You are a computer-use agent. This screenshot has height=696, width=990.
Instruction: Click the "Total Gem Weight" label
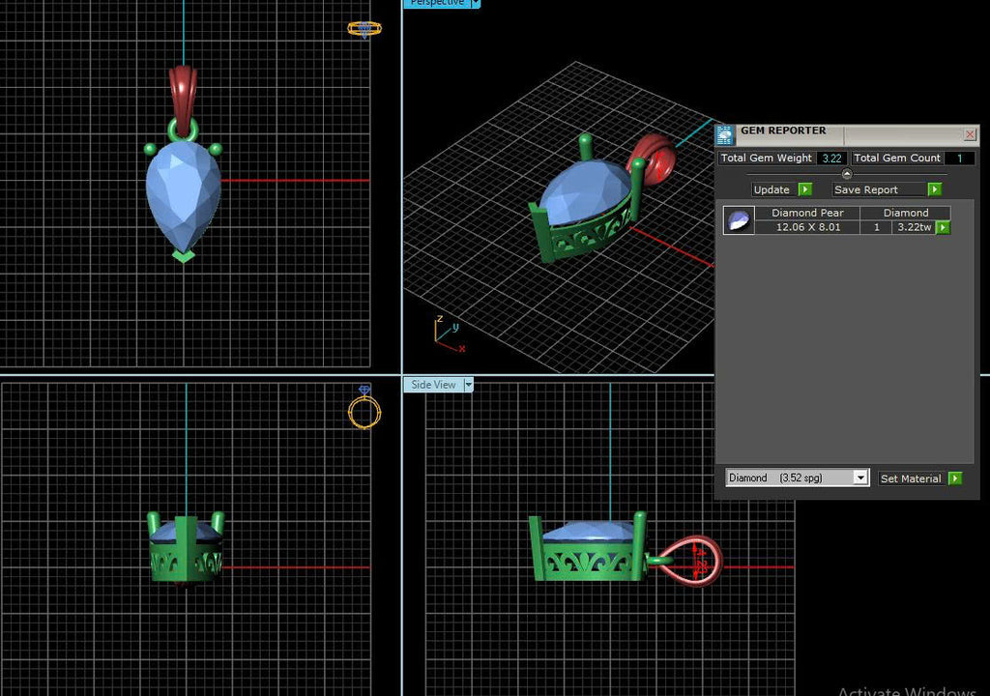tap(767, 158)
